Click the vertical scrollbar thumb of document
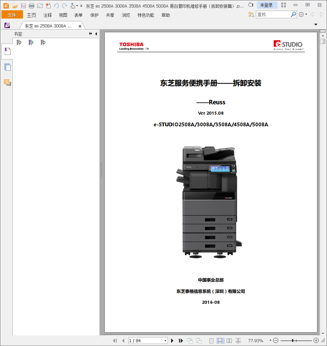327x346 pixels. coord(323,41)
